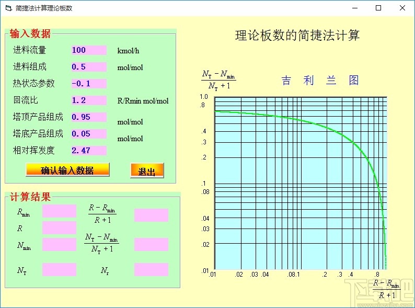Click the 热状态参数 label
Image resolution: width=415 pixels, height=308 pixels.
[x=33, y=84]
